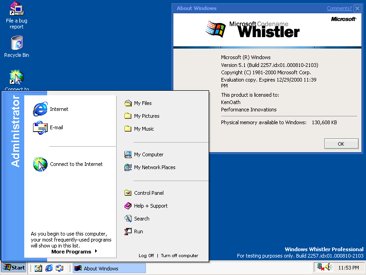This screenshot has width=366, height=275.
Task: Click the Whistler logo banner in About Windows
Action: tap(267, 30)
